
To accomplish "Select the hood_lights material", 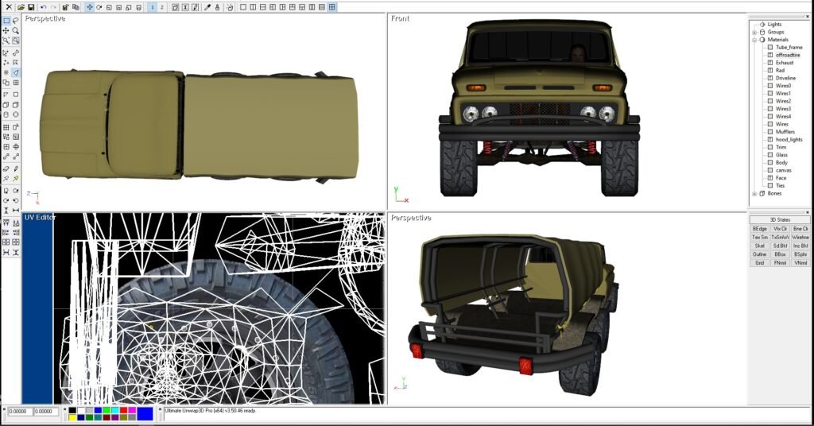I will (x=789, y=139).
